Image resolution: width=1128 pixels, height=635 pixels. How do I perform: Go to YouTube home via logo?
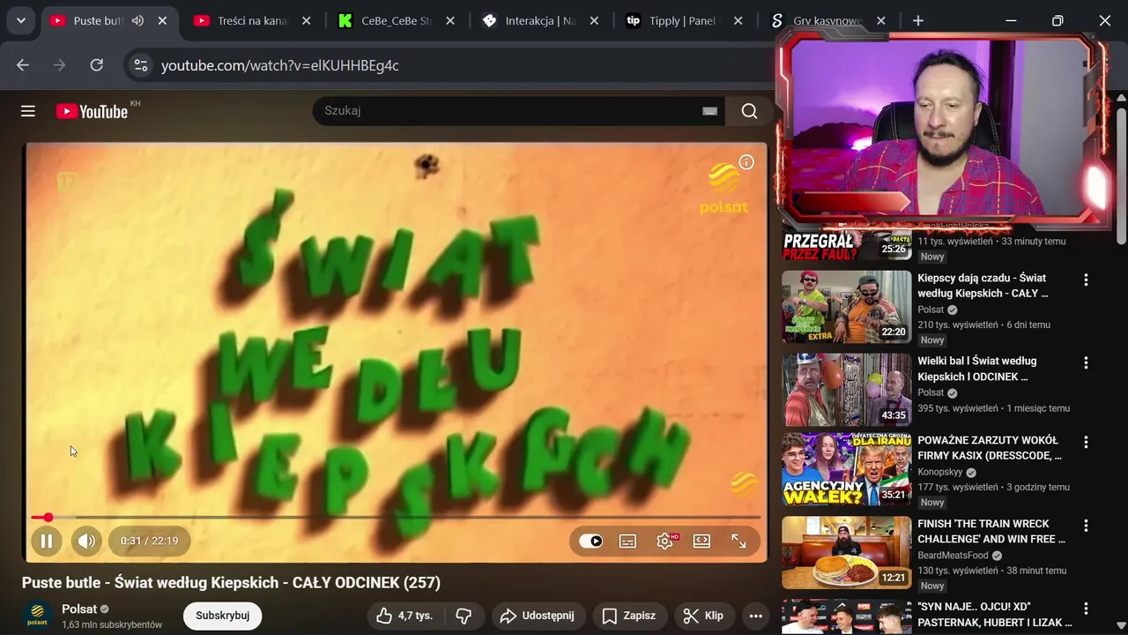point(92,111)
